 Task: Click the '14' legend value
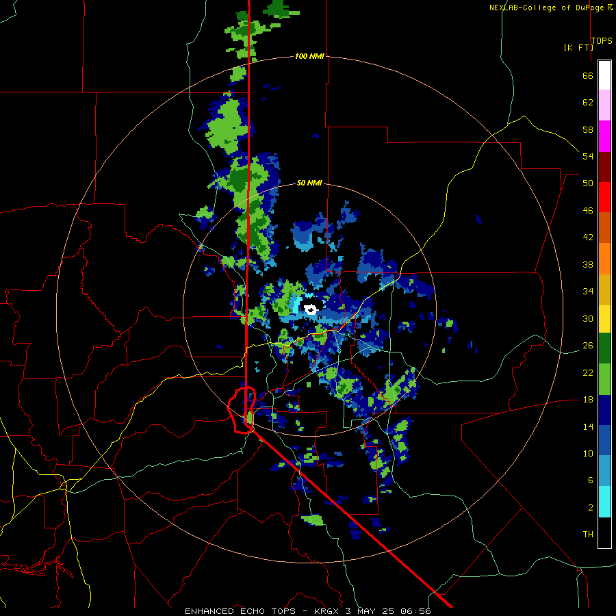588,426
